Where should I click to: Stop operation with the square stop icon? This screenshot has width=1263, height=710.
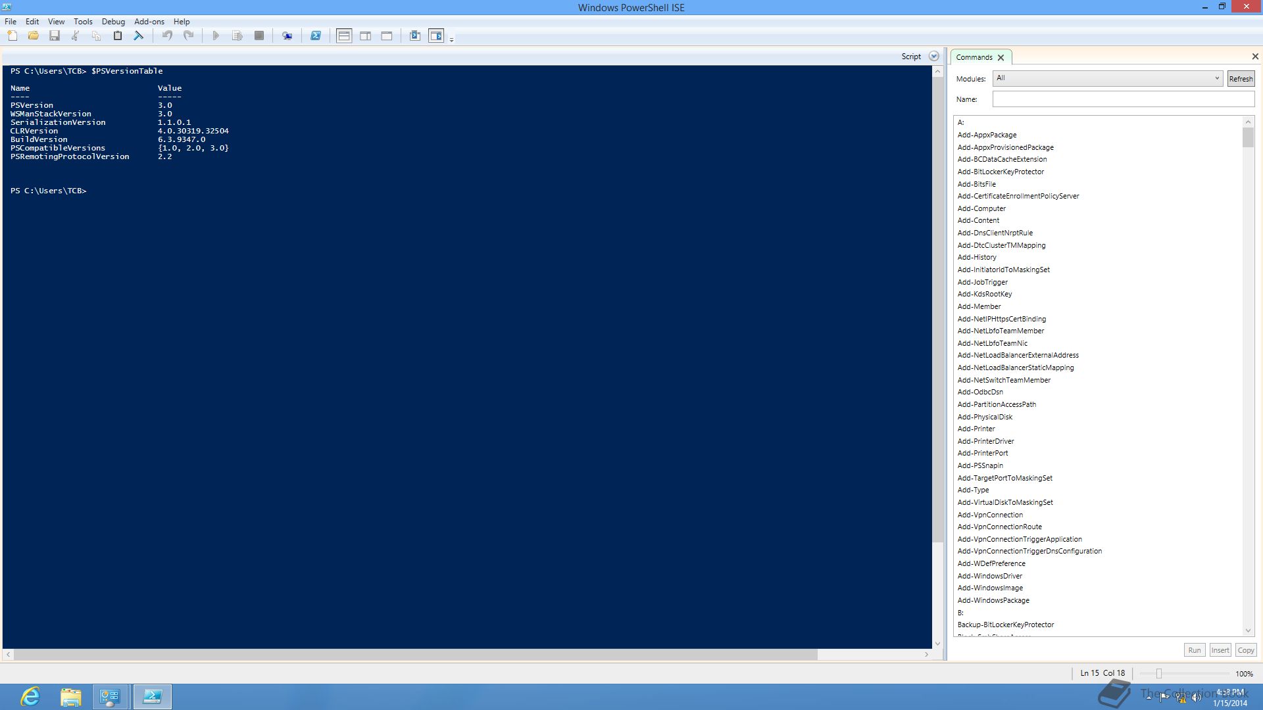(x=259, y=36)
